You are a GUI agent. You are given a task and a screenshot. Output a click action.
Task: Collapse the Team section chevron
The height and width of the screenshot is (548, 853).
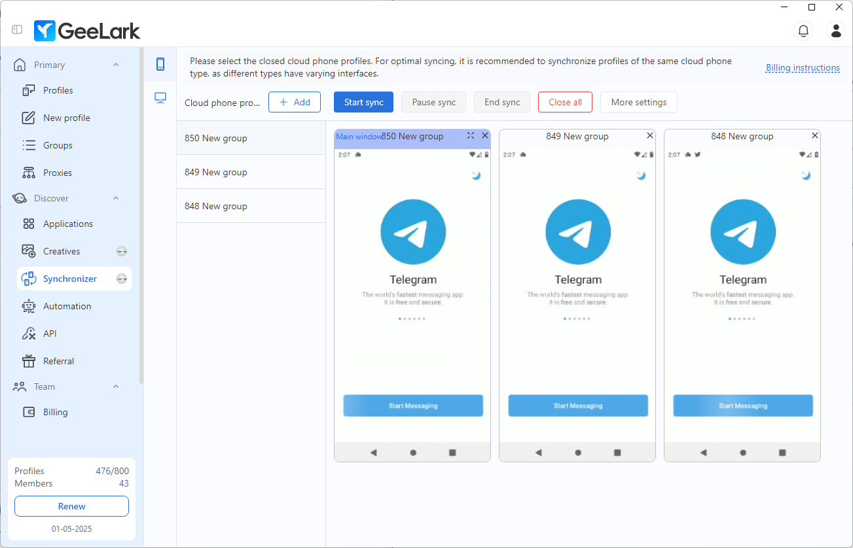pyautogui.click(x=116, y=386)
